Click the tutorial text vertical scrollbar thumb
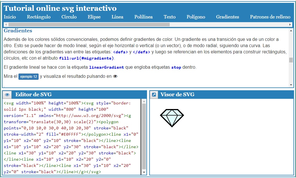Image resolution: width=296 pixels, height=178 pixels. pyautogui.click(x=291, y=60)
